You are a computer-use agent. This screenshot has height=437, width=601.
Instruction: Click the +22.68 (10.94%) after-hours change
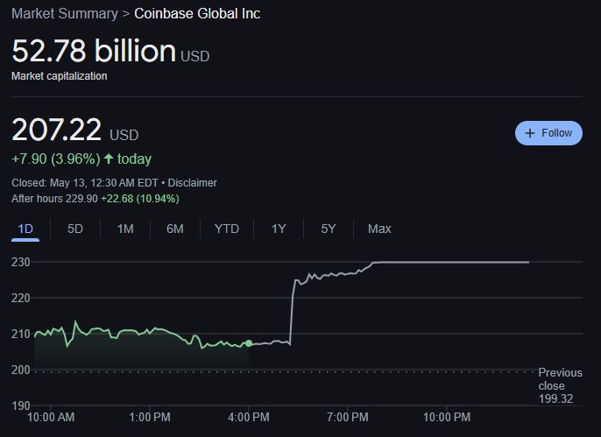(140, 199)
